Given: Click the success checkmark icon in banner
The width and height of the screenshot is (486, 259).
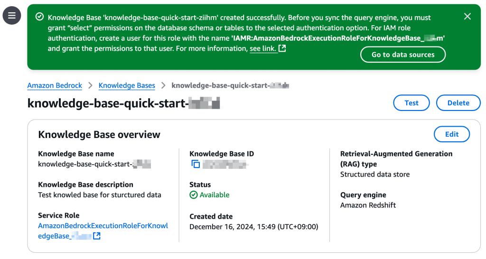Looking at the screenshot, I should 39,17.
